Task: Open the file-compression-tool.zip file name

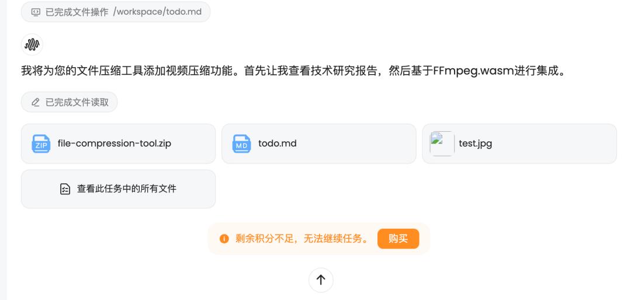Action: coord(115,144)
